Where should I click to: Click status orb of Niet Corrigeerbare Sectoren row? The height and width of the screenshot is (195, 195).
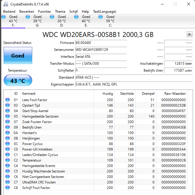[x=8, y=177]
